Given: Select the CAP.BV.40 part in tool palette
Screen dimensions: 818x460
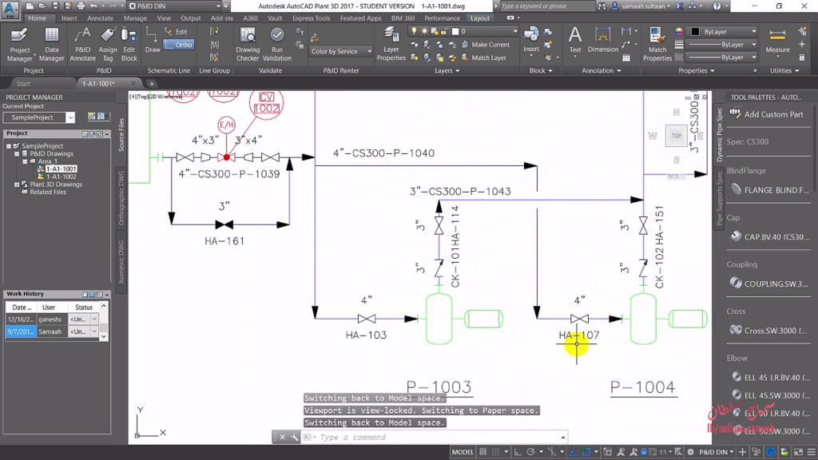Looking at the screenshot, I should click(x=769, y=236).
